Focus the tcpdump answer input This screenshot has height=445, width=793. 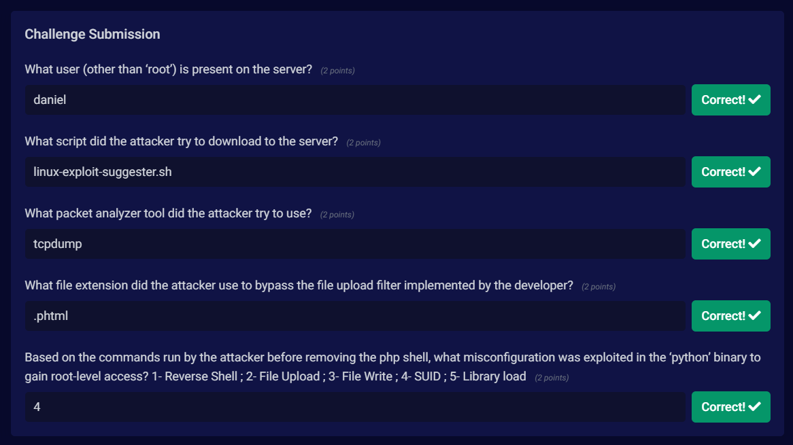coord(355,244)
